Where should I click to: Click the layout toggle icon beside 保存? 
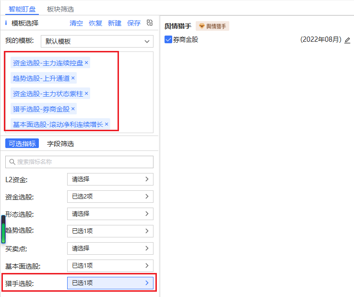click(150, 23)
